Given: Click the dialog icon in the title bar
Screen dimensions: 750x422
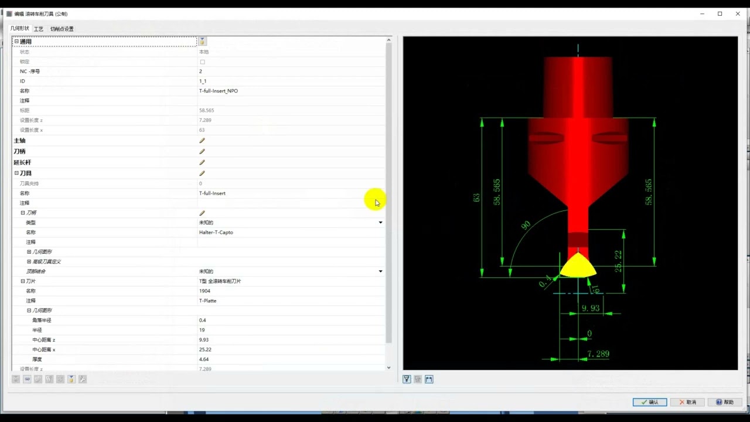Looking at the screenshot, I should coord(9,13).
